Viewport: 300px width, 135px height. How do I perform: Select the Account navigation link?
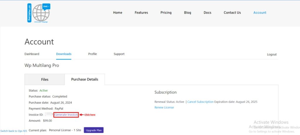click(260, 13)
